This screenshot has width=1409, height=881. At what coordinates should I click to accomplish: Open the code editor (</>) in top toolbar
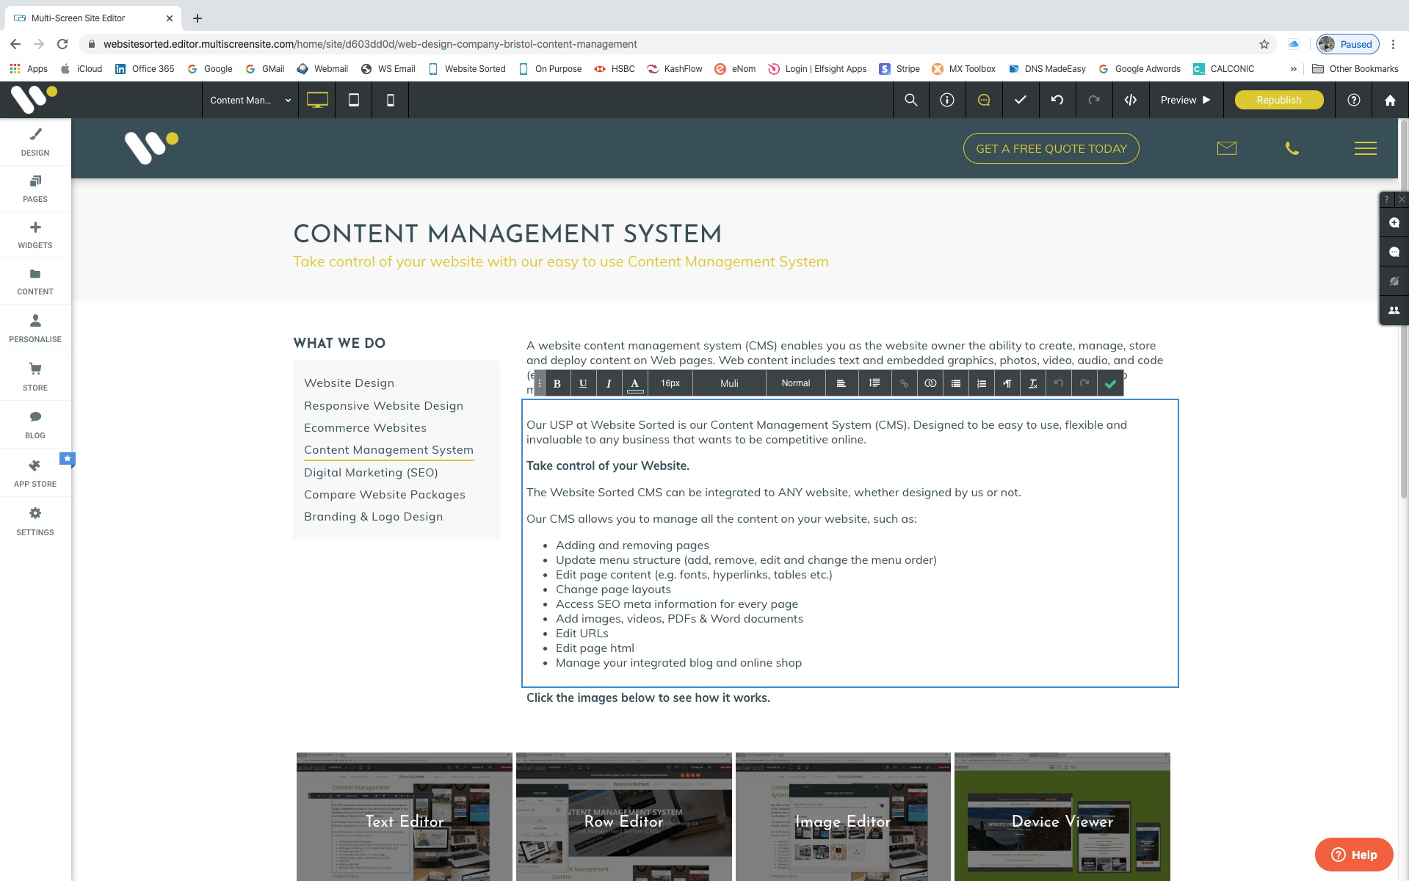1130,100
